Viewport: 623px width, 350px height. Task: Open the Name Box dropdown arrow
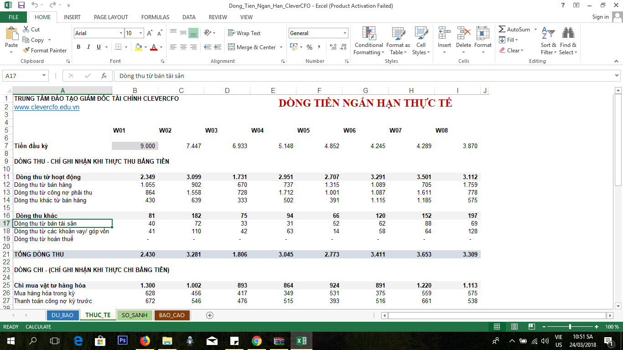point(44,76)
